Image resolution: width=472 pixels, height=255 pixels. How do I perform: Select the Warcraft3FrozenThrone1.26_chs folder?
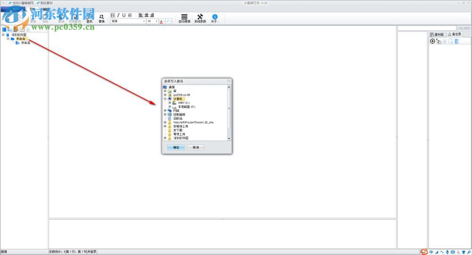tap(193, 123)
